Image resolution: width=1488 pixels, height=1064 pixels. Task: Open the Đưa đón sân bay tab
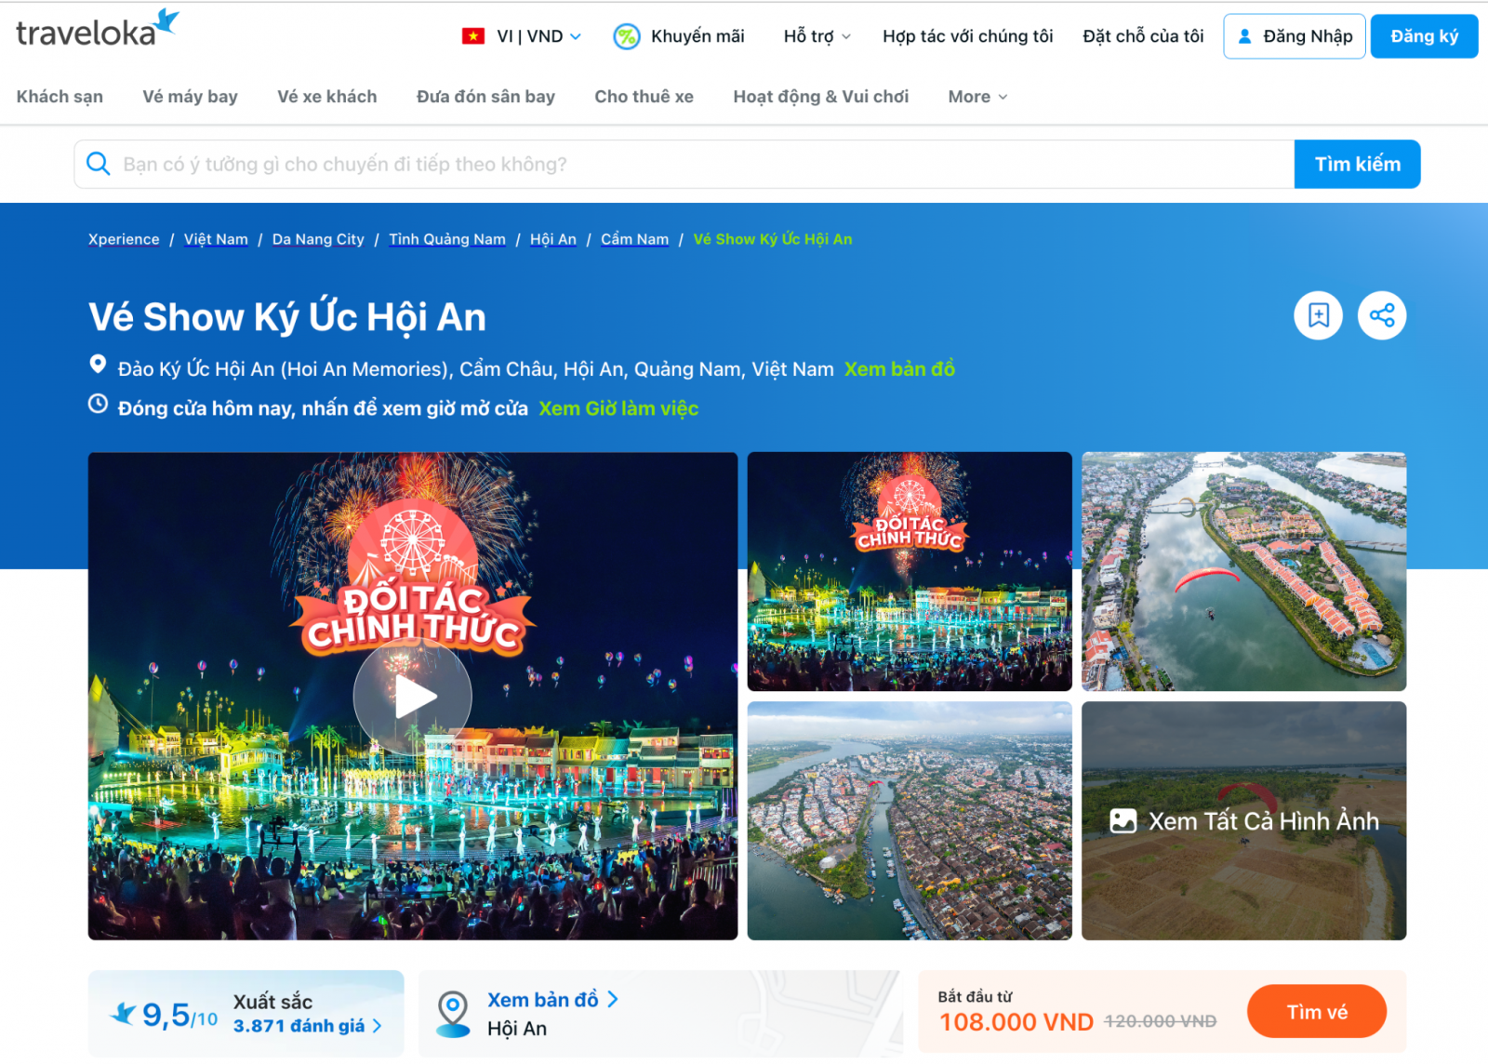(x=485, y=97)
